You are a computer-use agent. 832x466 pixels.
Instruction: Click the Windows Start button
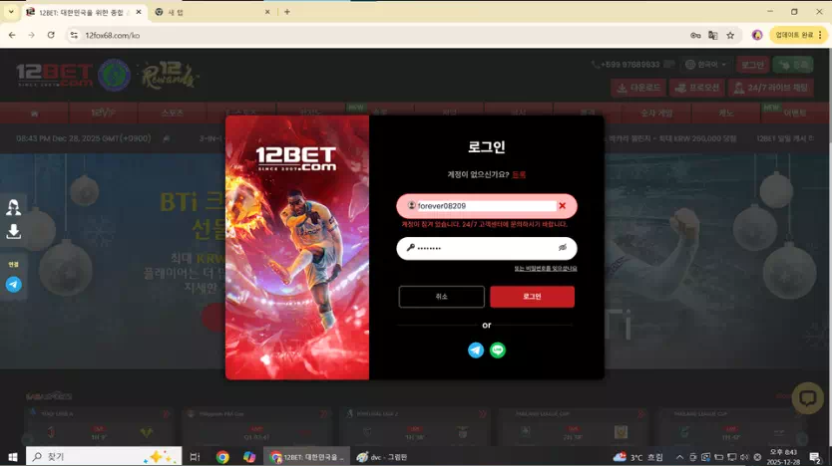(12, 457)
